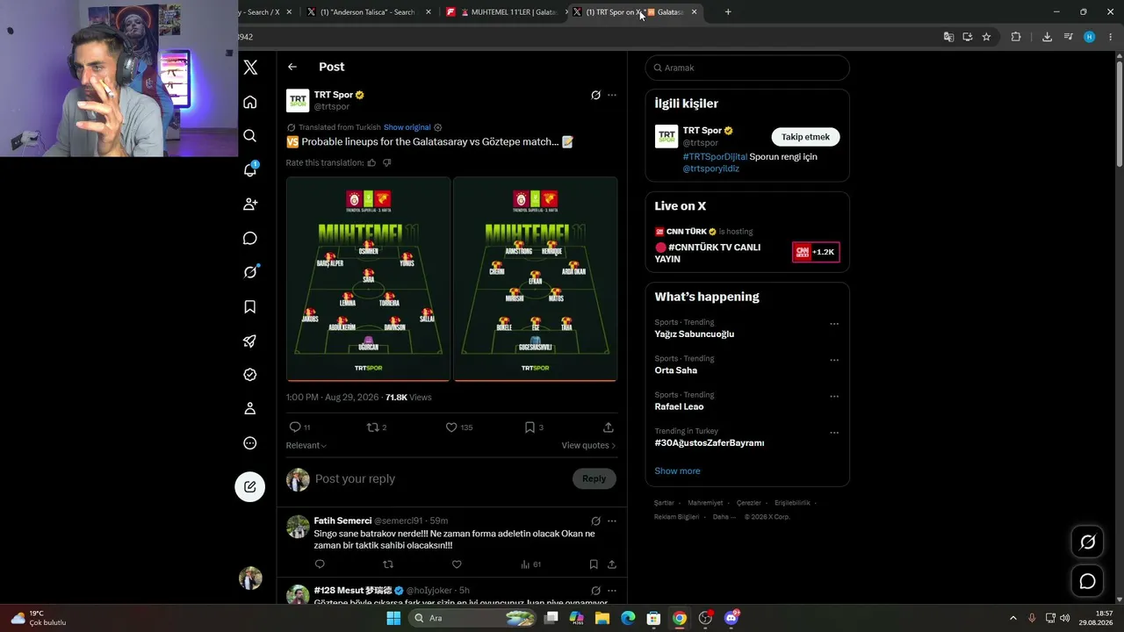Open the Chrome extensions puzzle icon
Image resolution: width=1124 pixels, height=632 pixels.
point(1016,37)
